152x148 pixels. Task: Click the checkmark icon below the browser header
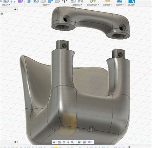click(2, 14)
